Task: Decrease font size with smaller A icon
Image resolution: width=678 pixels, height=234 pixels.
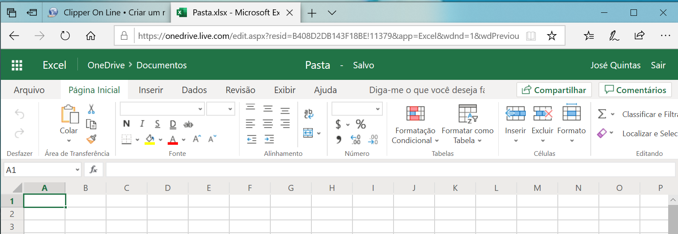Action: [212, 139]
